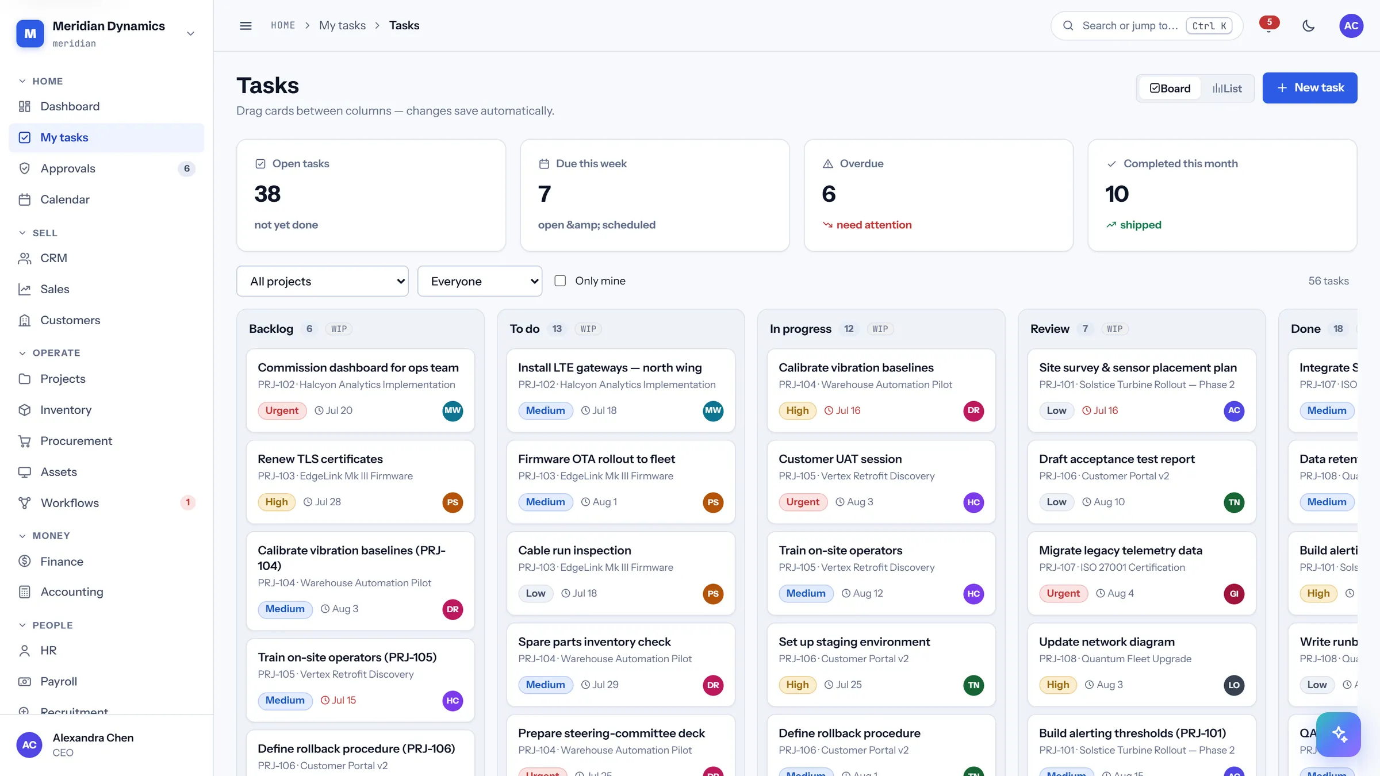Collapse the MONEY sidebar section

tap(44, 536)
